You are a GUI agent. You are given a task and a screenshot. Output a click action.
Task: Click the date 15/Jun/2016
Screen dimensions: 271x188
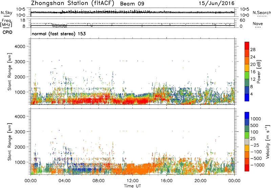(x=216, y=3)
